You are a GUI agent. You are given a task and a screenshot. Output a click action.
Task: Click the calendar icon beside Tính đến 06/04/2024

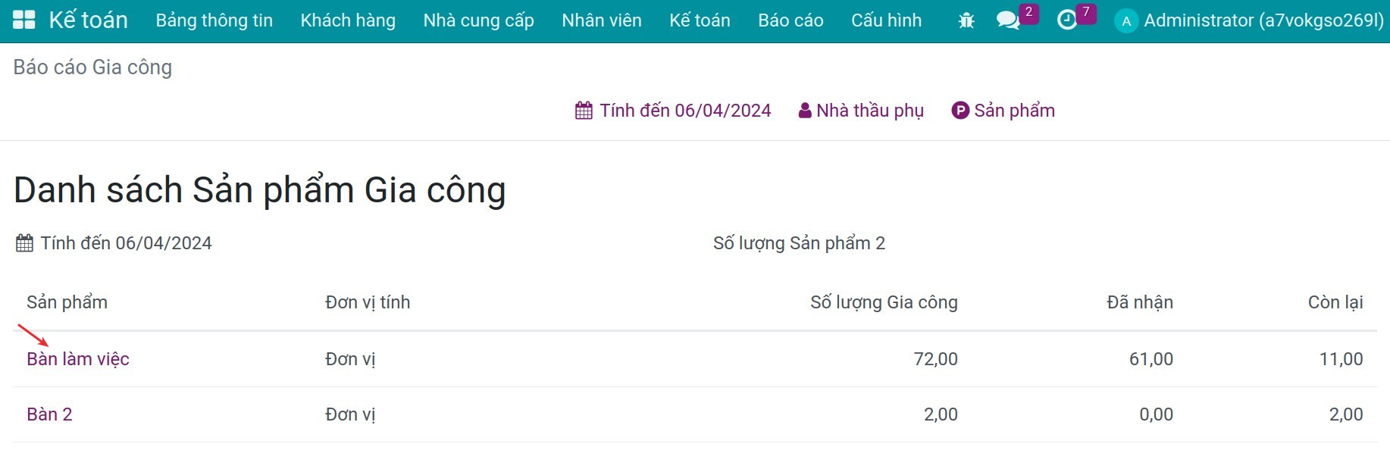[583, 110]
